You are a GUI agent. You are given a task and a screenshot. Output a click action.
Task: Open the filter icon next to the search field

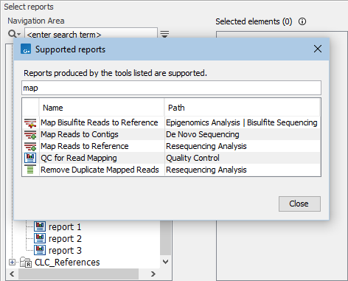[164, 34]
